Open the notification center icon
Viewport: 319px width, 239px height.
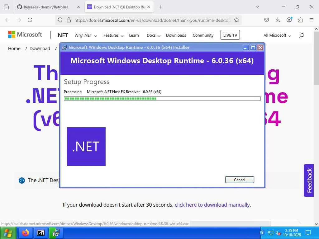pyautogui.click(x=308, y=233)
